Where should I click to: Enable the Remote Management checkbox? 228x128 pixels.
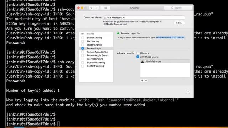[83, 52]
